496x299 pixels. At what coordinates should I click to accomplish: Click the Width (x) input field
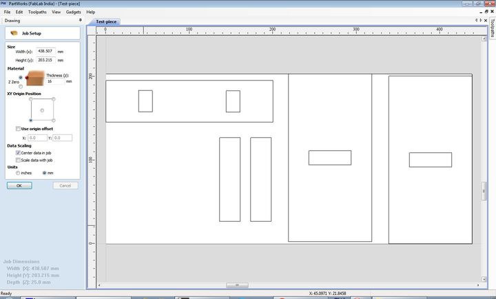click(x=45, y=51)
